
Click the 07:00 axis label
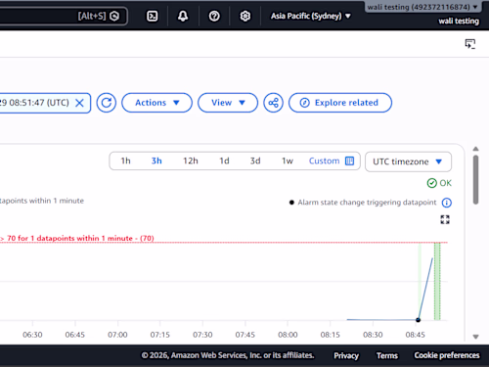[117, 335]
